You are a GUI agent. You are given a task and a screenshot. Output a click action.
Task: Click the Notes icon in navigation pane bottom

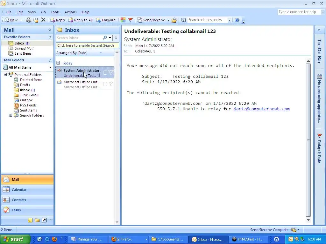(x=30, y=220)
